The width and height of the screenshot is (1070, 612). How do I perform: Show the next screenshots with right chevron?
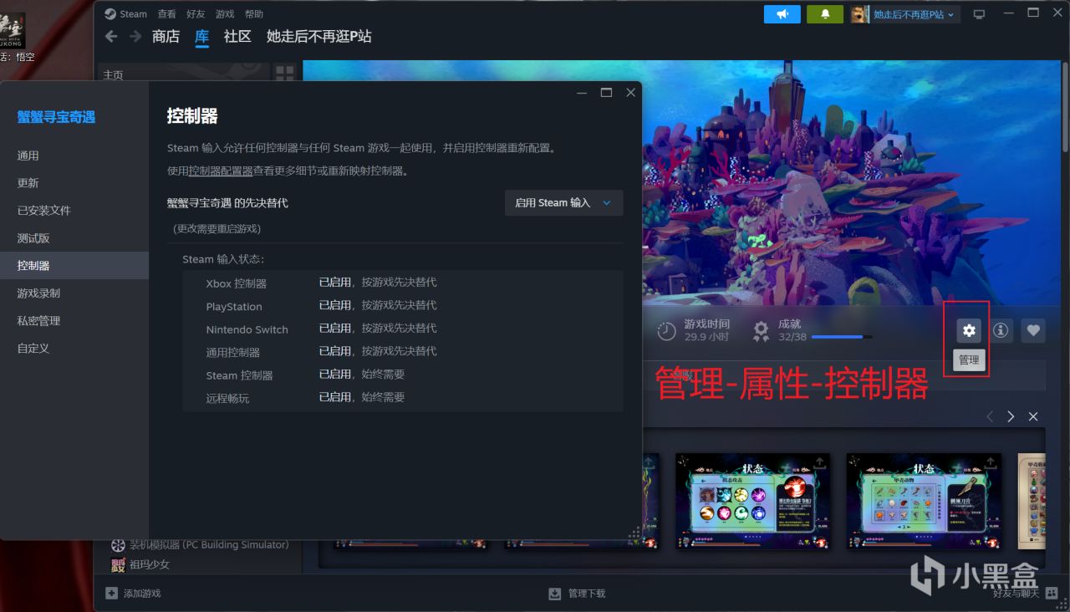[x=1011, y=416]
